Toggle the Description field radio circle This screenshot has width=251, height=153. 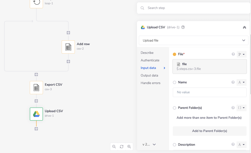(x=174, y=144)
